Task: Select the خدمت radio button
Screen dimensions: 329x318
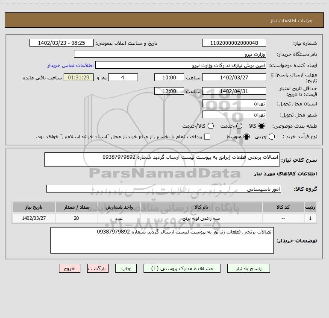Action: (x=239, y=126)
